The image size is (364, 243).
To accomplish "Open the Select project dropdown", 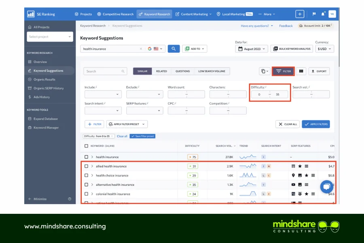I will pos(50,37).
